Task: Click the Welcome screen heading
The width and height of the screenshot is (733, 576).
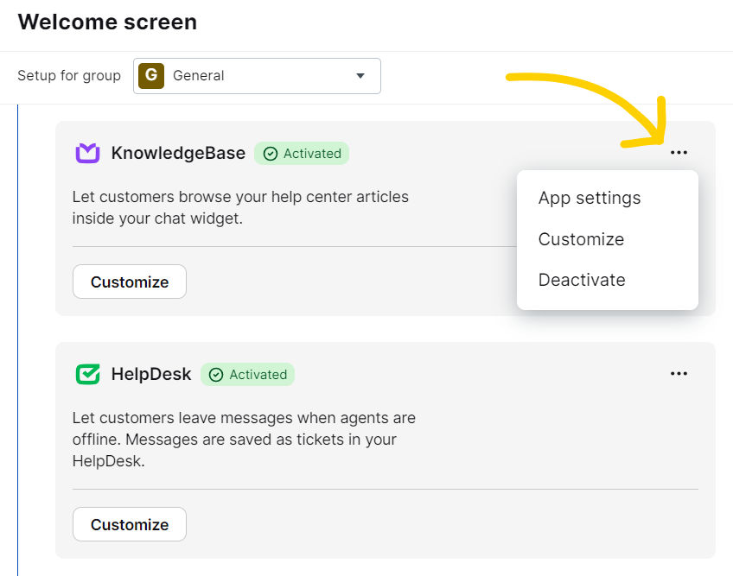Action: click(x=107, y=22)
